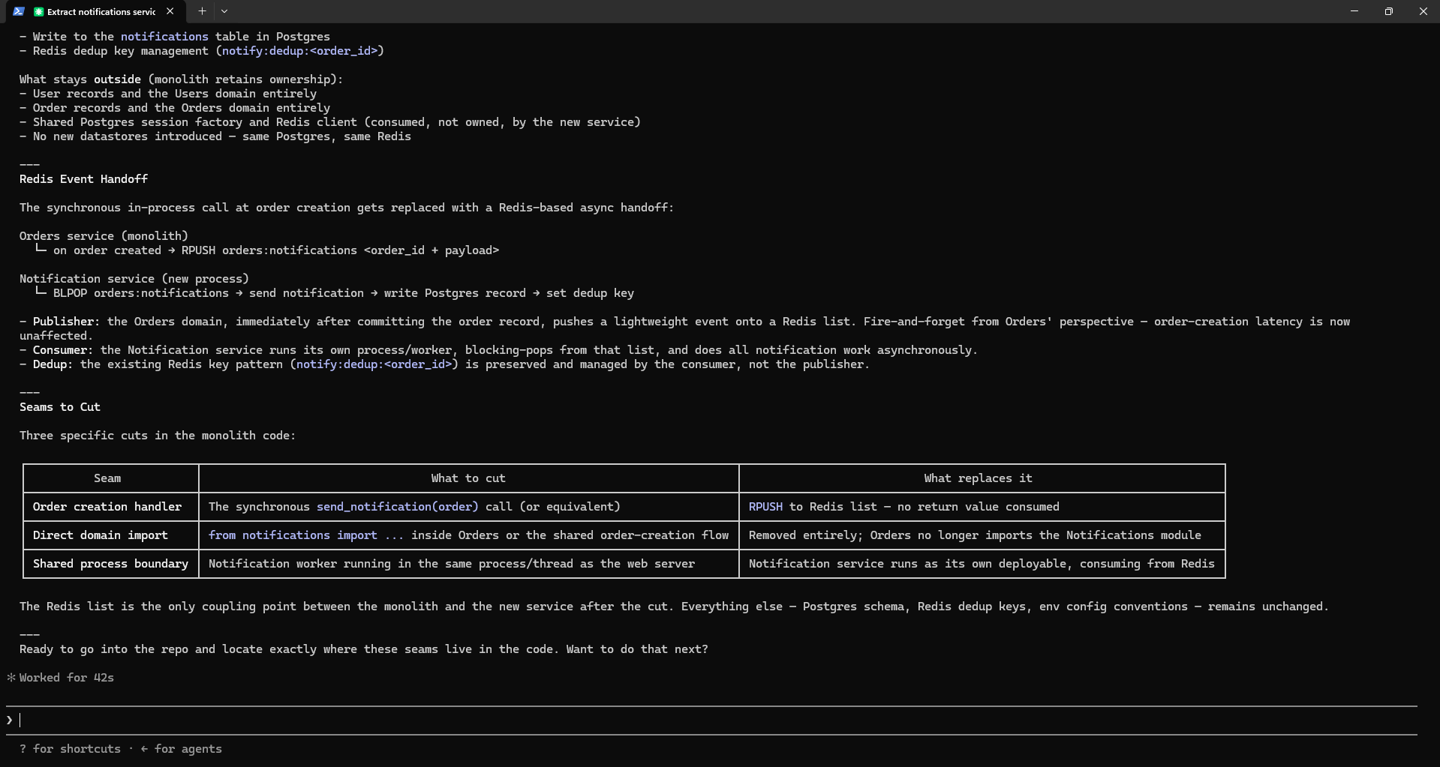Click 'Orders service (monolith)' line
The width and height of the screenshot is (1440, 767).
click(x=104, y=236)
